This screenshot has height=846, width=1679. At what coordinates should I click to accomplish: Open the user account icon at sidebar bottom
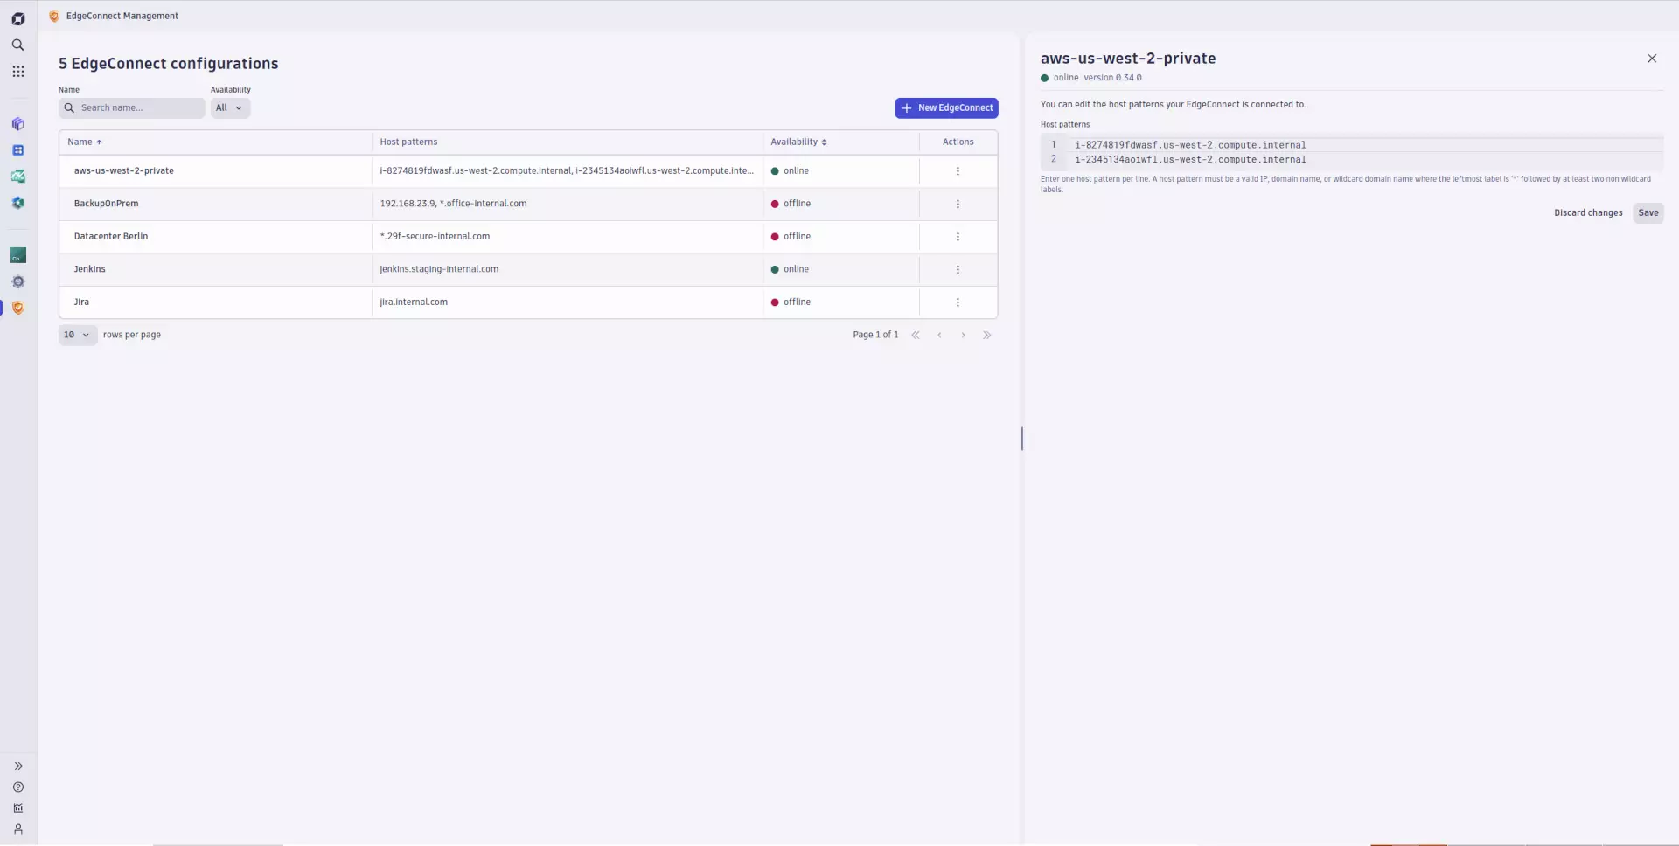tap(17, 829)
